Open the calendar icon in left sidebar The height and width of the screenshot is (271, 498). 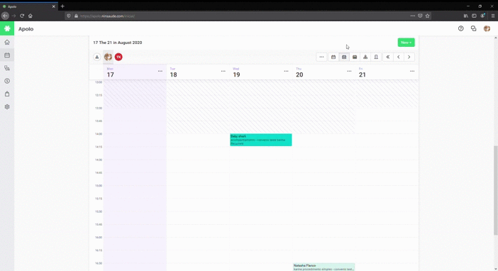7,55
